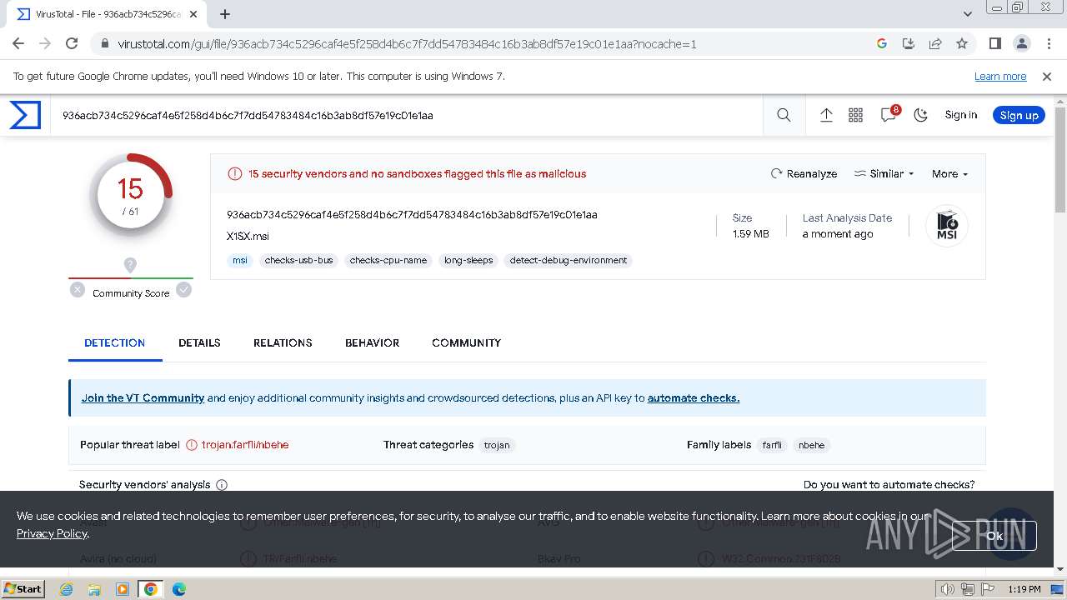Viewport: 1067px width, 600px height.
Task: Click the checks-cpu-name tag
Action: tap(388, 260)
